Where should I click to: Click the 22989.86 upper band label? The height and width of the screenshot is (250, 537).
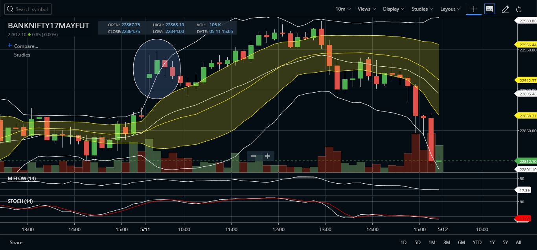click(526, 21)
